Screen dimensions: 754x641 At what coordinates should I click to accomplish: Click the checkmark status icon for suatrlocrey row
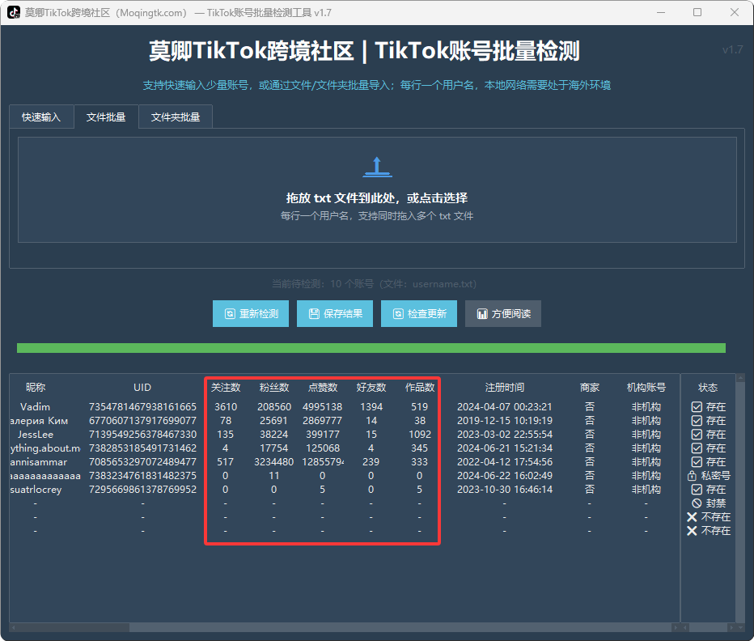697,490
